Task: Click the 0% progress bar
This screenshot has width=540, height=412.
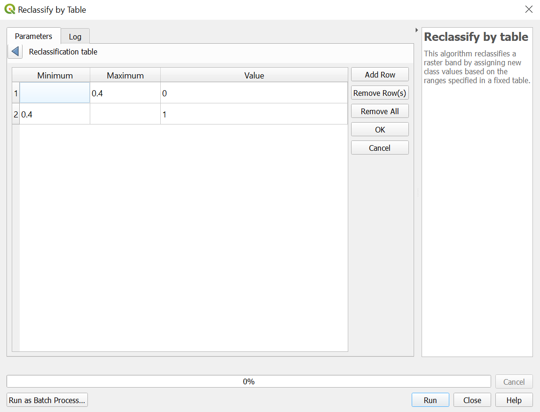Action: tap(249, 381)
